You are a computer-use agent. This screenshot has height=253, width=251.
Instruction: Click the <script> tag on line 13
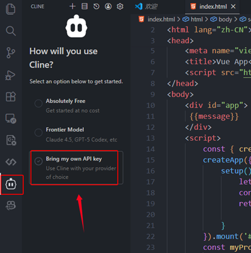point(202,138)
